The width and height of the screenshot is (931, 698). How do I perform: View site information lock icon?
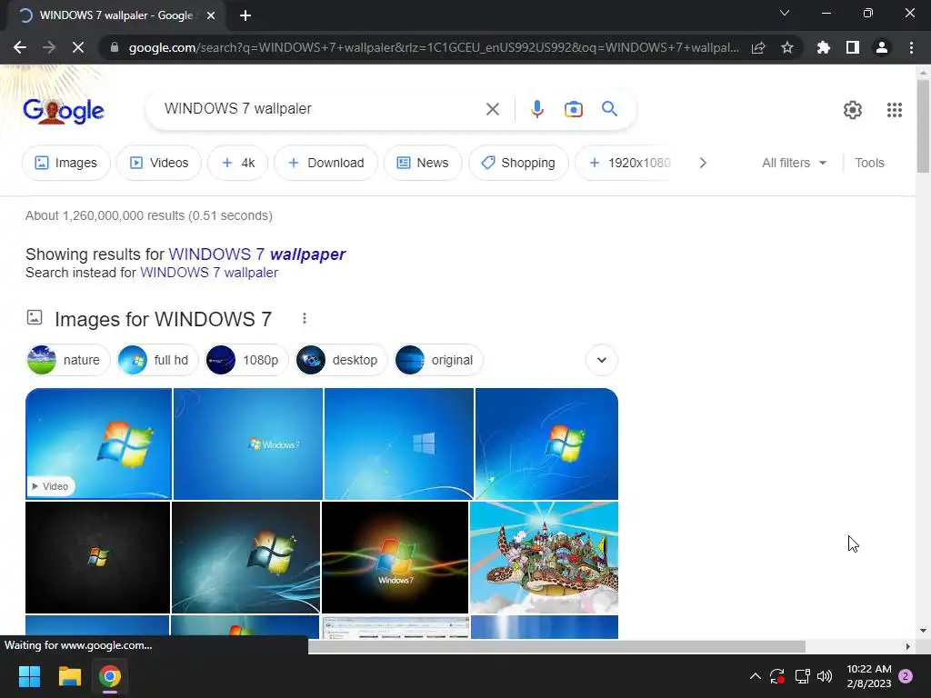pyautogui.click(x=115, y=47)
